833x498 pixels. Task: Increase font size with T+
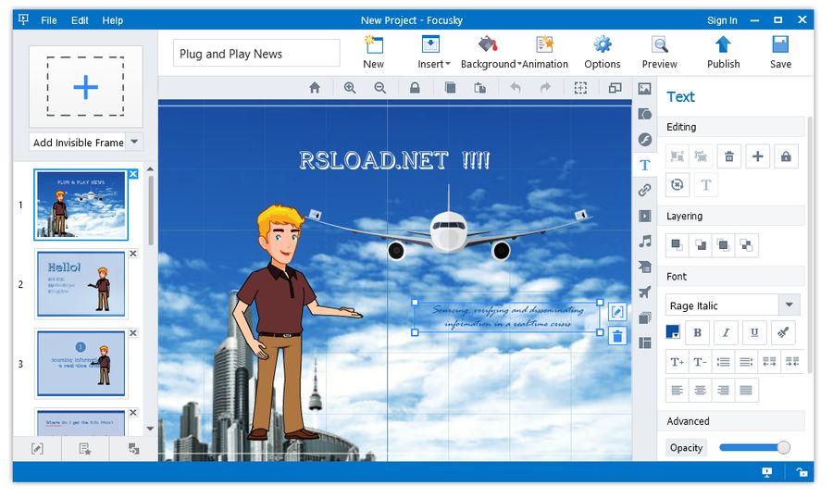[x=677, y=362]
